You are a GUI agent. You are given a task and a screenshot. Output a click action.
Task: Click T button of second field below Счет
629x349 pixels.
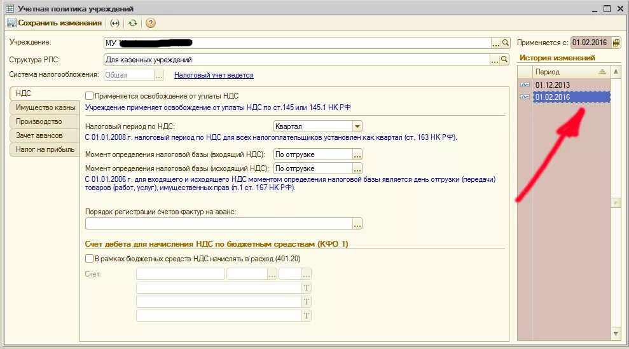tap(307, 302)
